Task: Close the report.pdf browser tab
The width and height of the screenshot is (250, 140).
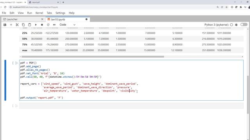Action: 58,2
